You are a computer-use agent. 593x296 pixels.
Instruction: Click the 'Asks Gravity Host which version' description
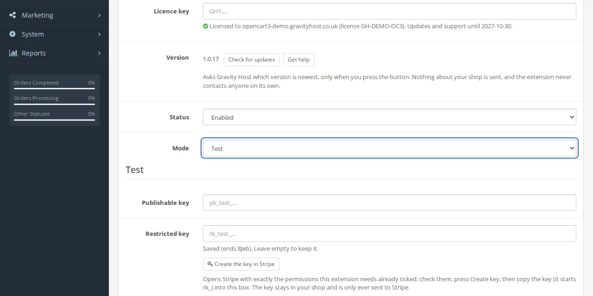tap(387, 81)
